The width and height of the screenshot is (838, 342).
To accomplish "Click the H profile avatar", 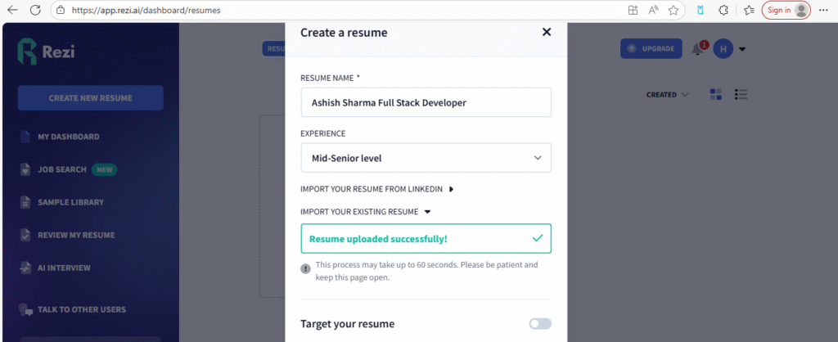I will (x=723, y=49).
